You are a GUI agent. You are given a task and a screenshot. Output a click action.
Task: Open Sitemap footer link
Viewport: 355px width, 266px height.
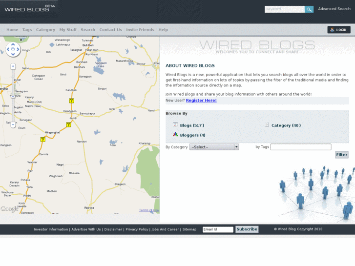pyautogui.click(x=189, y=229)
